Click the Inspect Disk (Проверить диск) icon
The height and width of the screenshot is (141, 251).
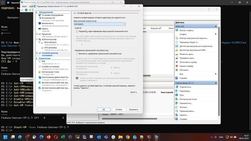pos(177,58)
